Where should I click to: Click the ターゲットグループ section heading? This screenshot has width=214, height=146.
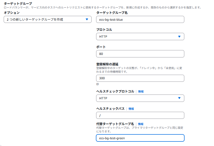[18, 3]
